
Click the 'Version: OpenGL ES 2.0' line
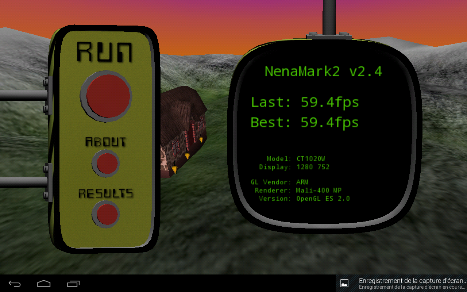(x=304, y=199)
